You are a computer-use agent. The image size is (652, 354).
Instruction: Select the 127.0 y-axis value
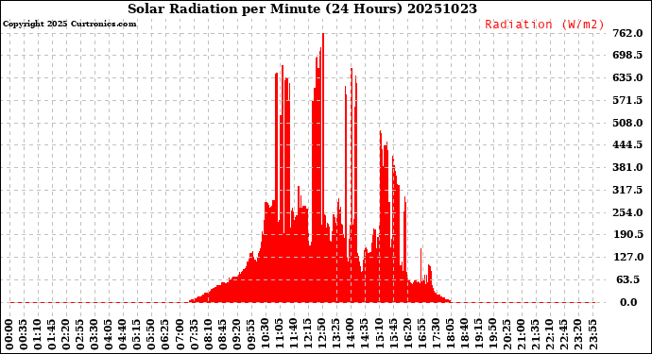coord(627,257)
